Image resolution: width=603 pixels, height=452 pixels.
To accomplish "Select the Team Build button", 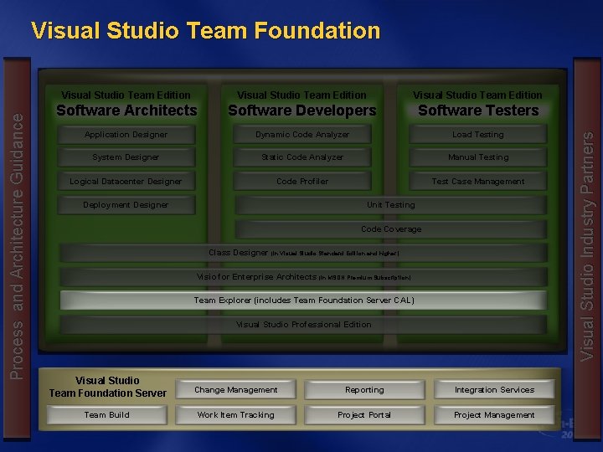I will point(107,414).
